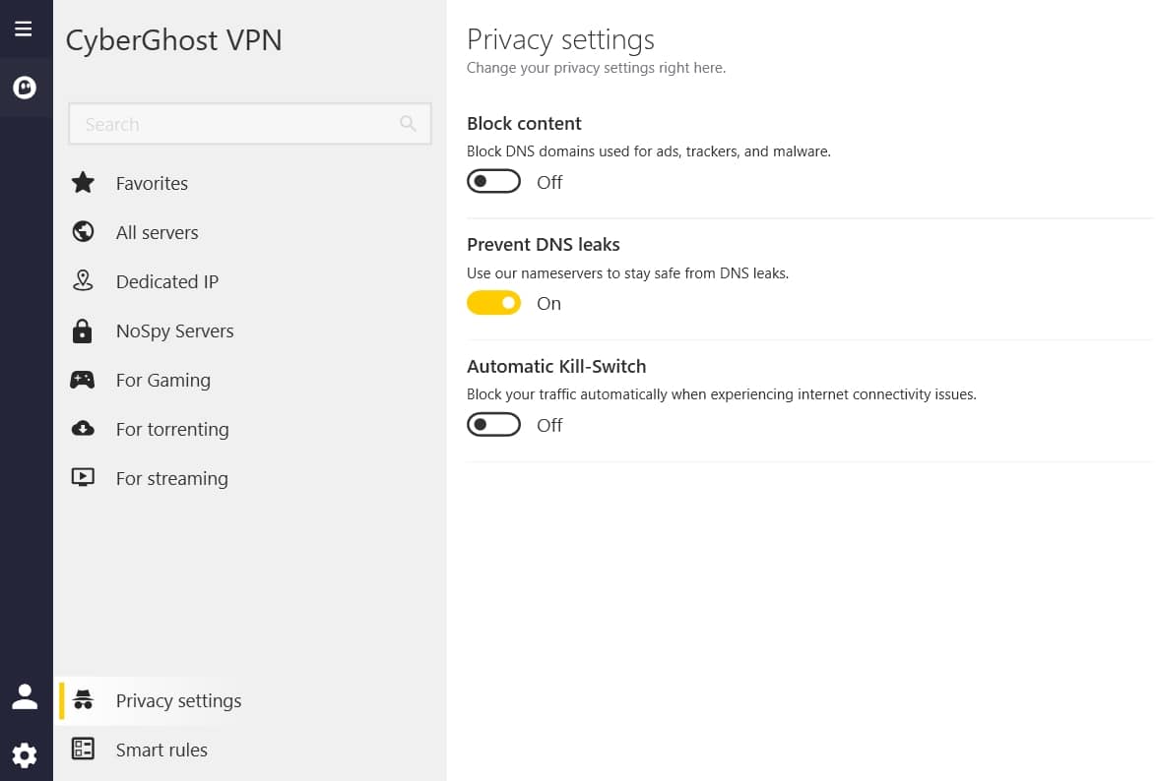This screenshot has height=781, width=1156.
Task: Click the For streaming play-screen icon
Action: 84,477
